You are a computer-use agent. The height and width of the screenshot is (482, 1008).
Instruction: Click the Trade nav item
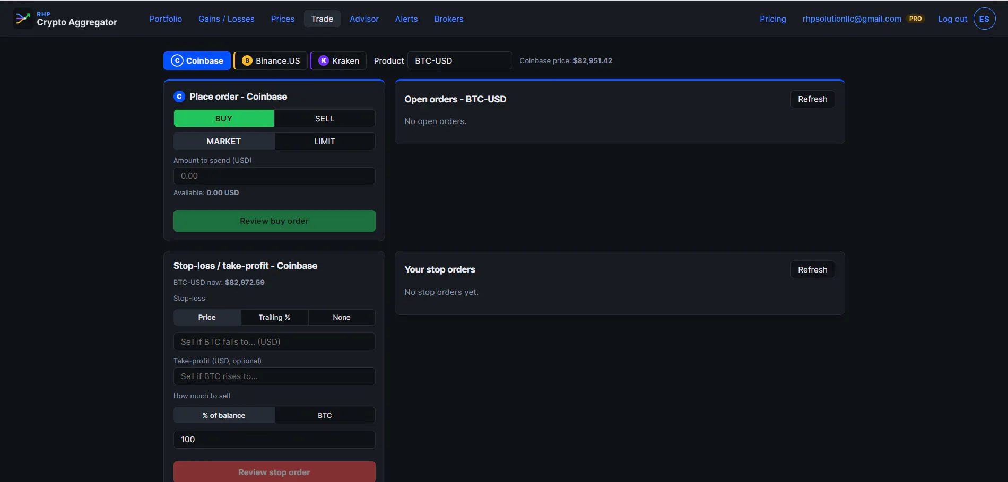click(x=322, y=19)
